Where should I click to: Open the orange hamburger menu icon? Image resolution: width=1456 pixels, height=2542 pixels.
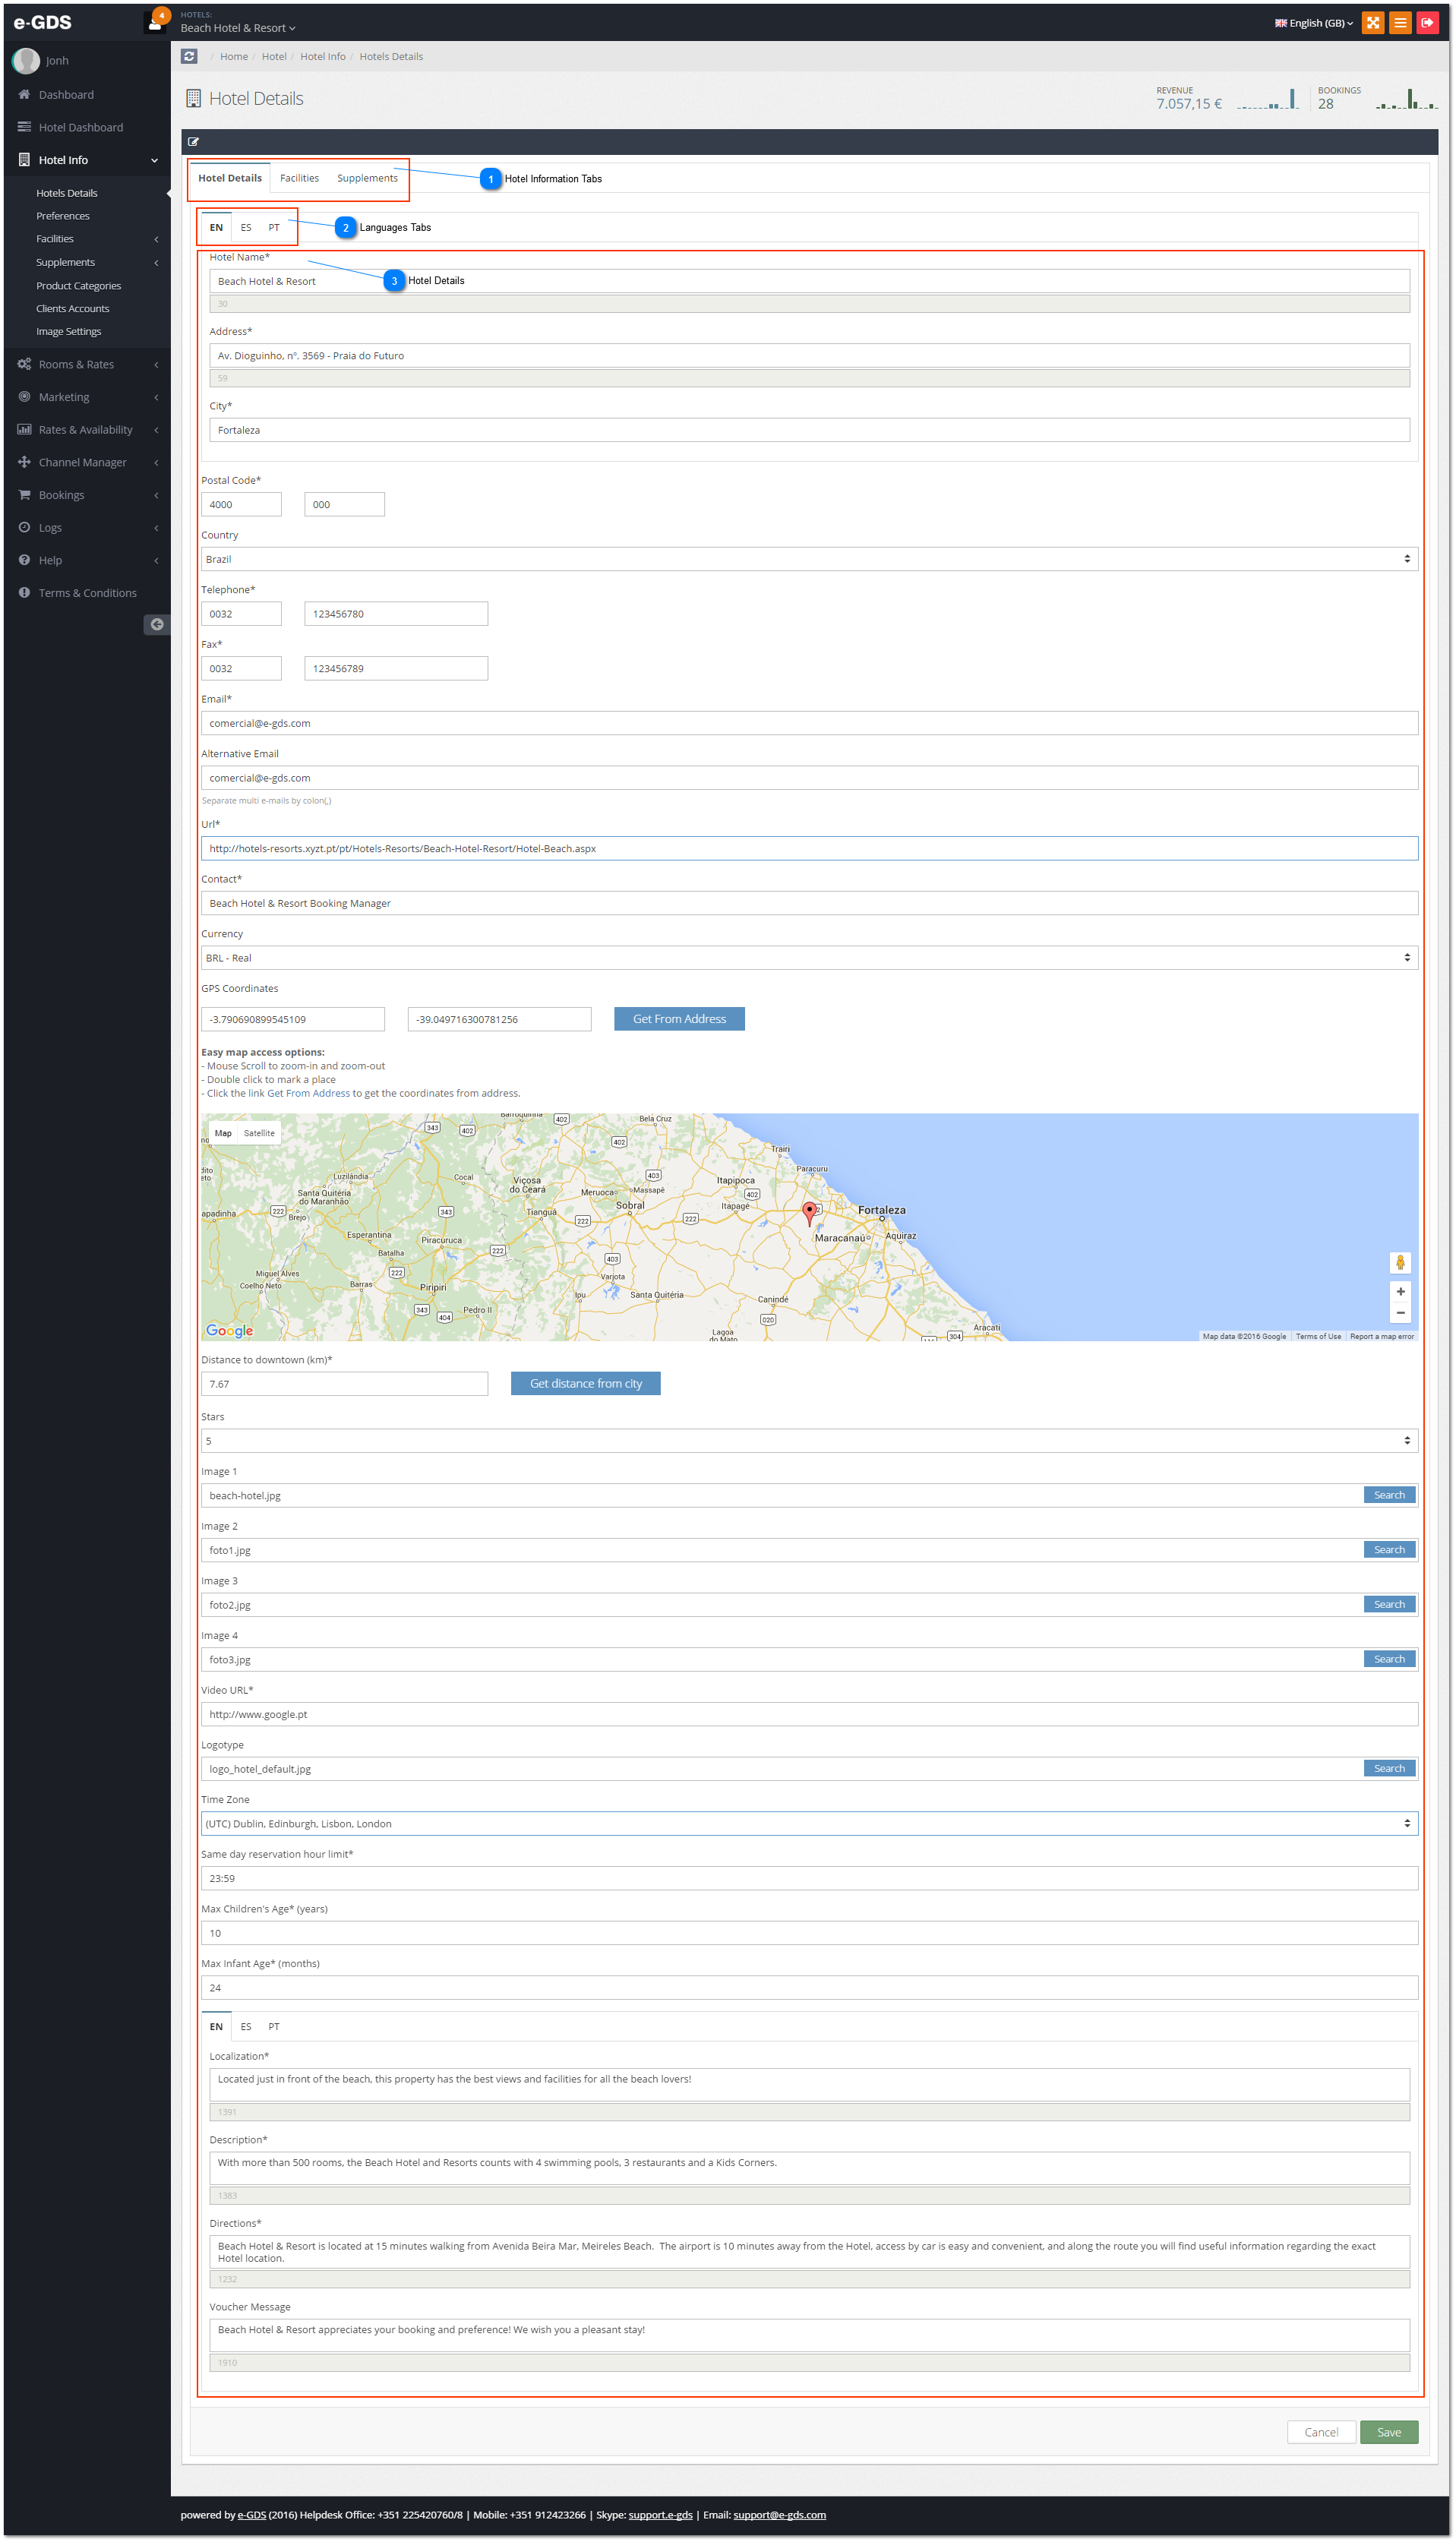[1400, 22]
